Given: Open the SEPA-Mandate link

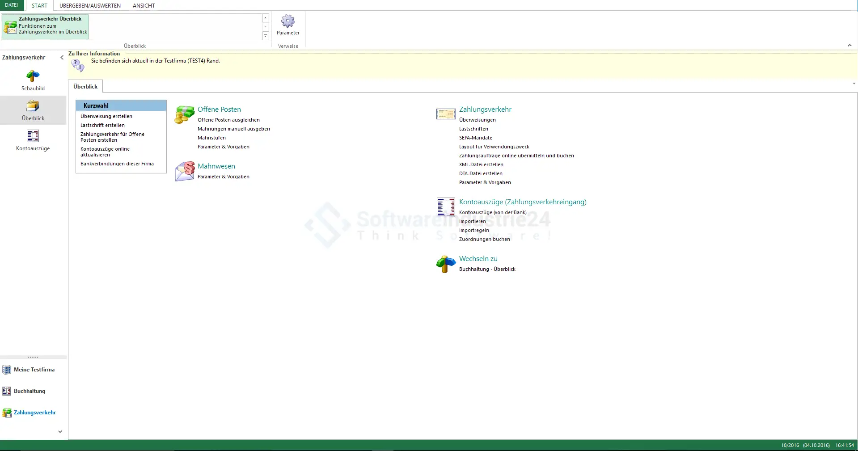Looking at the screenshot, I should click(x=475, y=138).
